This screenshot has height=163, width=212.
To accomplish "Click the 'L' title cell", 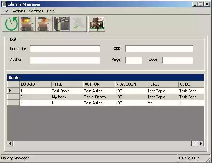I will 67,103.
